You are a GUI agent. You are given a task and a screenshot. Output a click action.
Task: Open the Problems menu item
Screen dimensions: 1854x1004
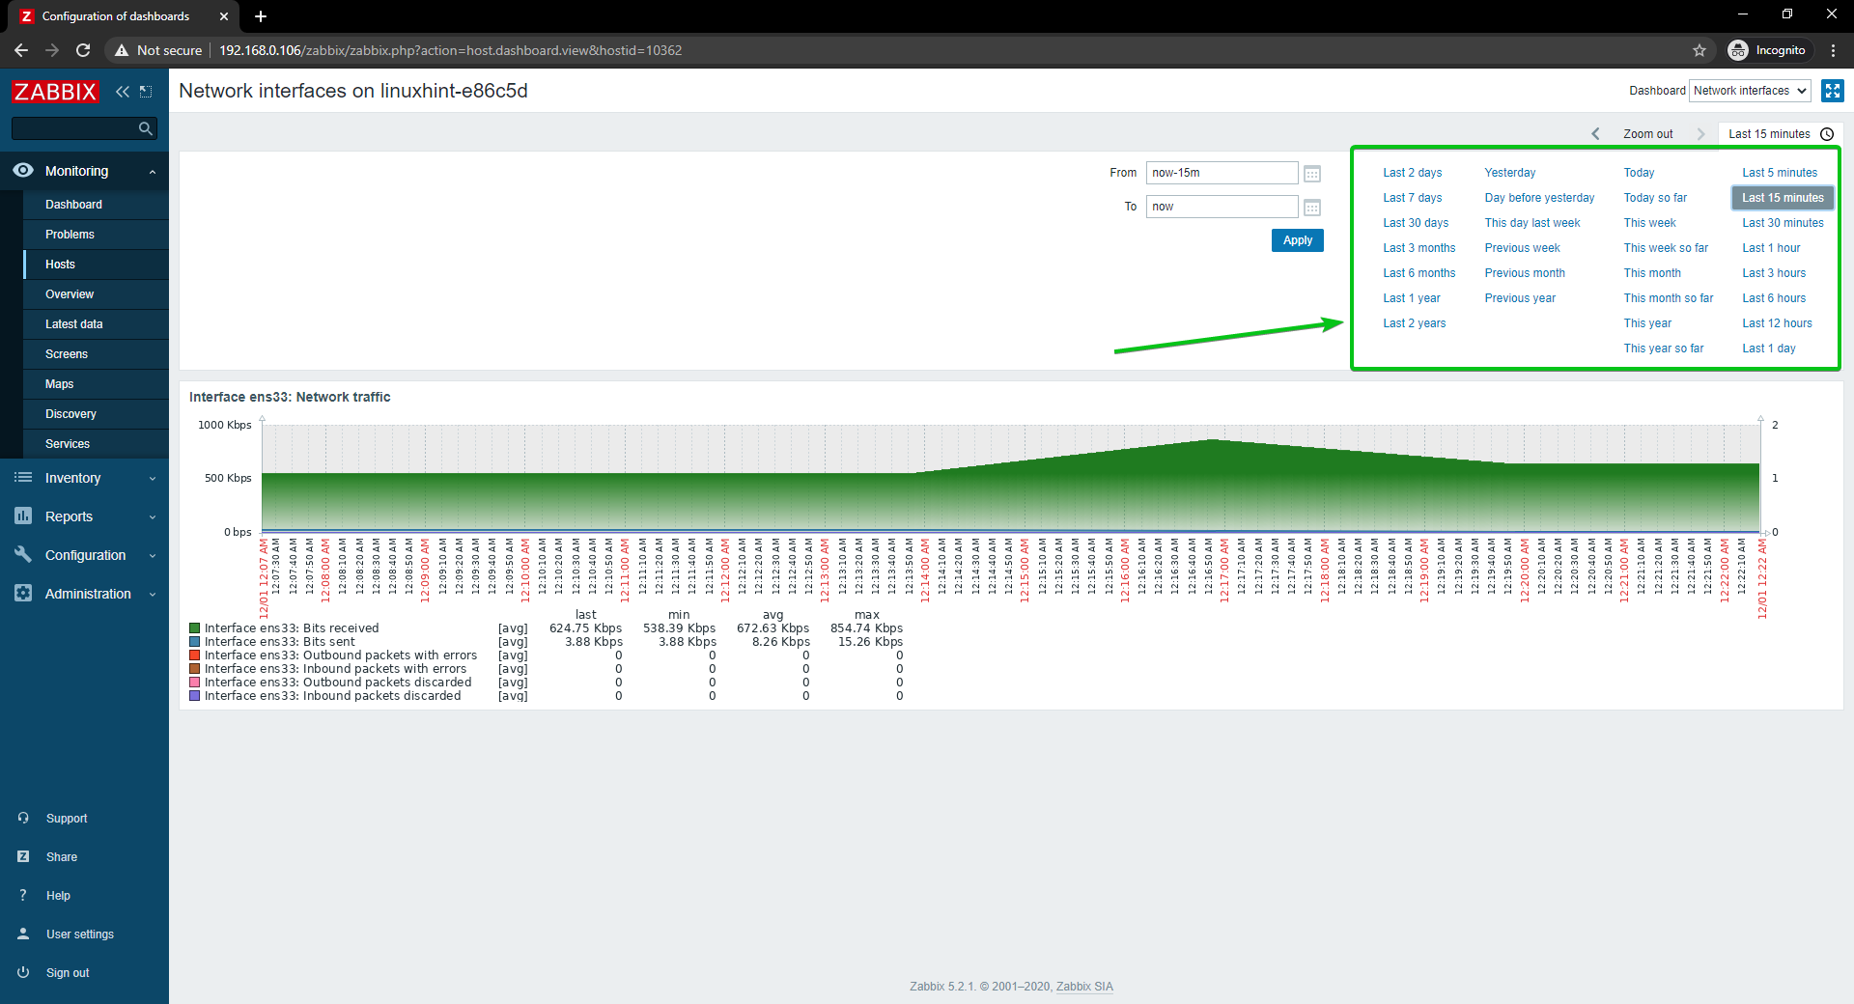pyautogui.click(x=70, y=235)
